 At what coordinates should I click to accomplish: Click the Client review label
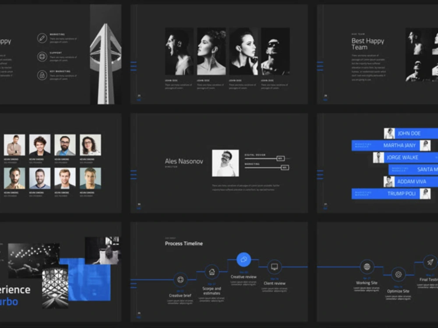click(x=275, y=283)
